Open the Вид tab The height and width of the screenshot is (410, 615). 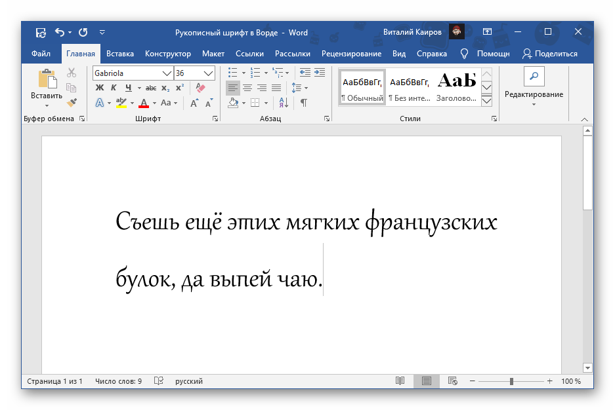pos(399,54)
